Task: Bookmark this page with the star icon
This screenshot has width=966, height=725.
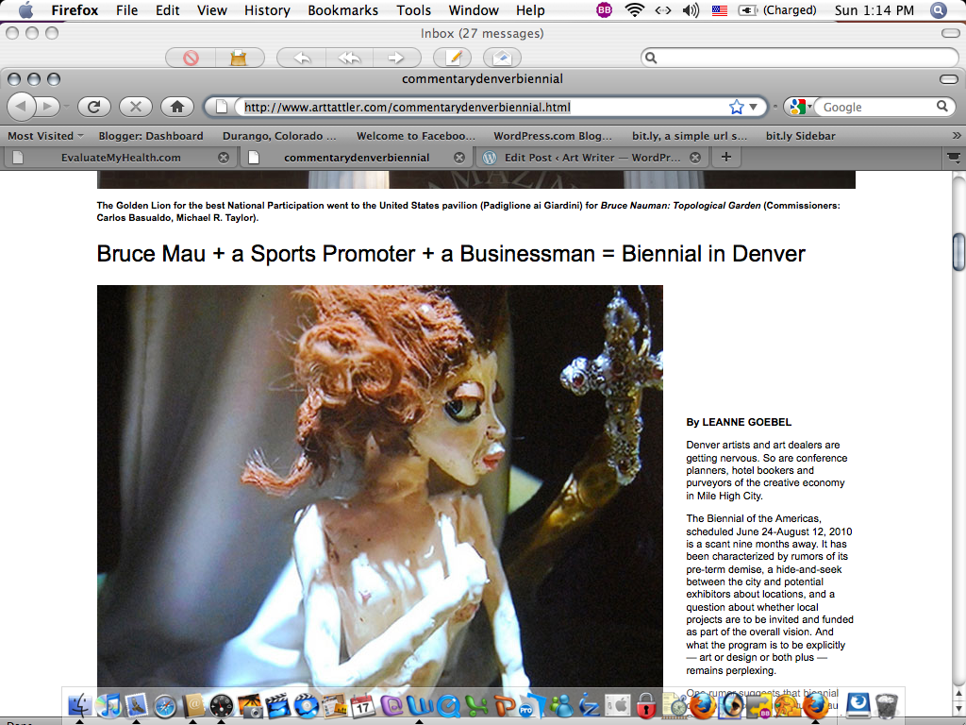Action: pyautogui.click(x=736, y=107)
